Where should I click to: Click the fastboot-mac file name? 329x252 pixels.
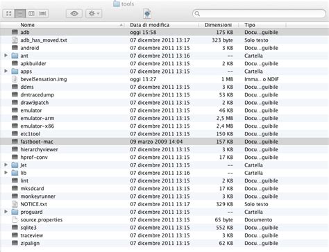click(37, 142)
